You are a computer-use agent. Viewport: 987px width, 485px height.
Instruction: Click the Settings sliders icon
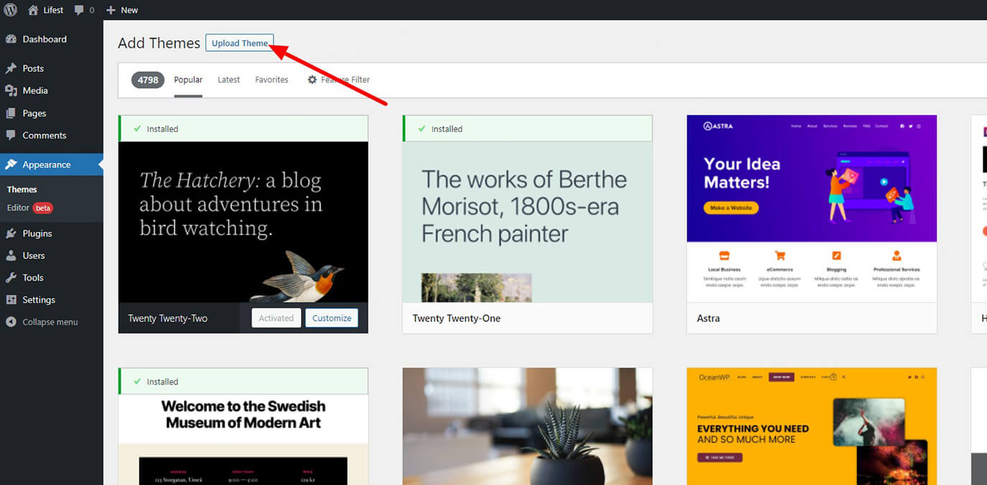click(x=11, y=301)
